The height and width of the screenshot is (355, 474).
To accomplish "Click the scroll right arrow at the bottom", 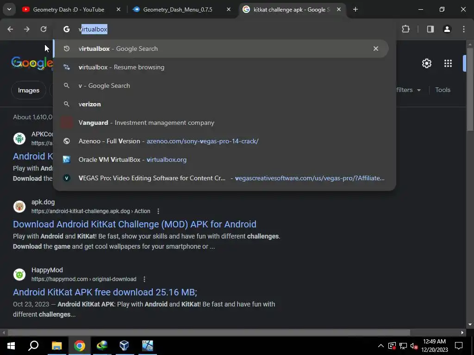I will tap(462, 333).
